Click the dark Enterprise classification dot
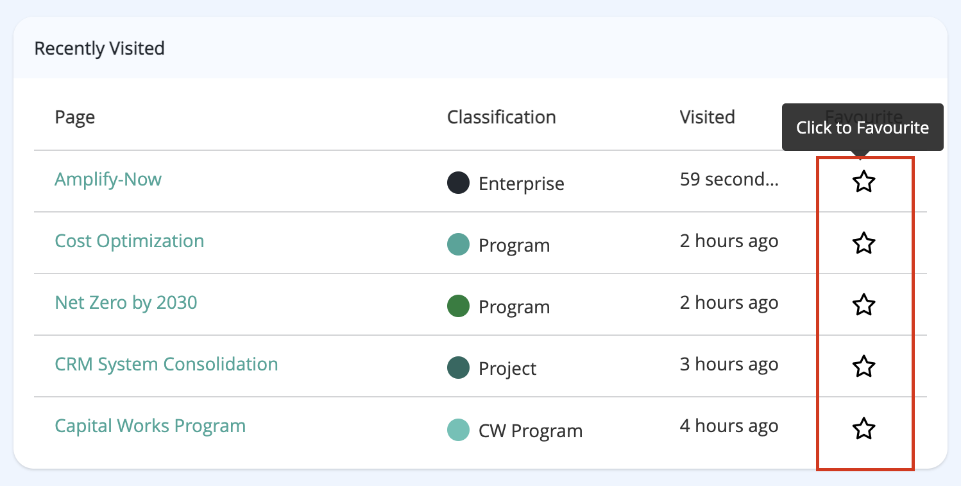 coord(458,183)
